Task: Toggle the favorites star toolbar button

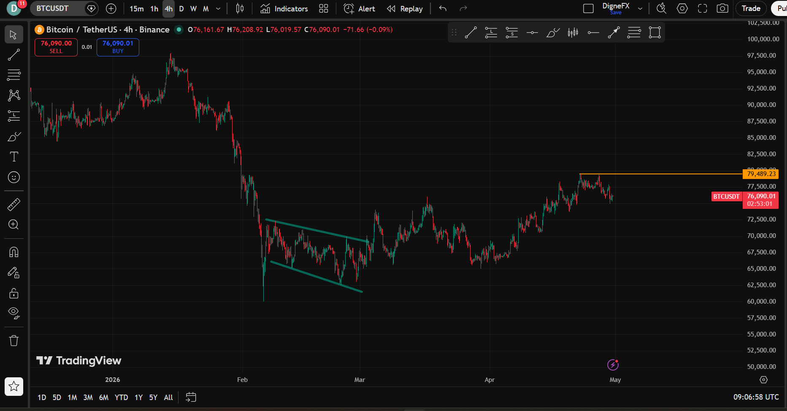Action: (x=14, y=386)
